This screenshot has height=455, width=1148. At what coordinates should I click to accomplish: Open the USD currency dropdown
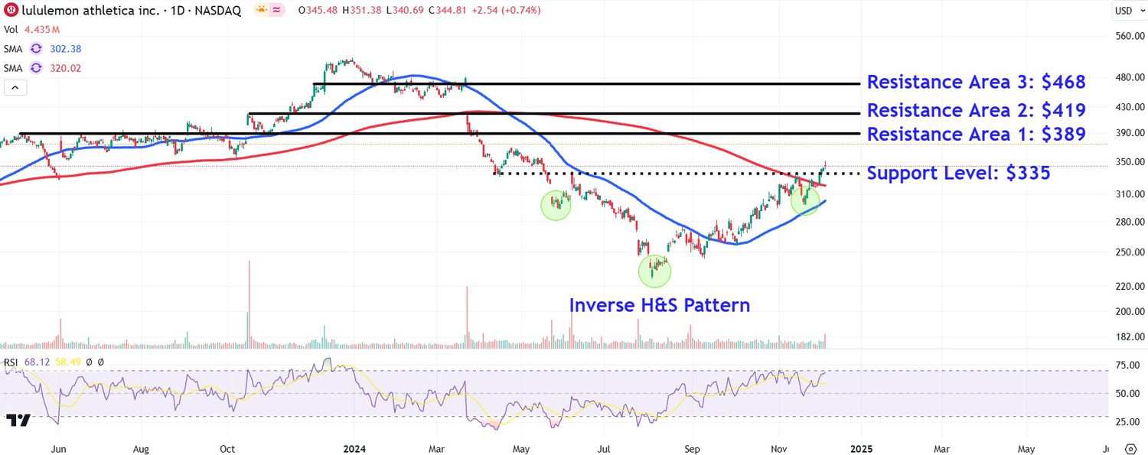1126,11
